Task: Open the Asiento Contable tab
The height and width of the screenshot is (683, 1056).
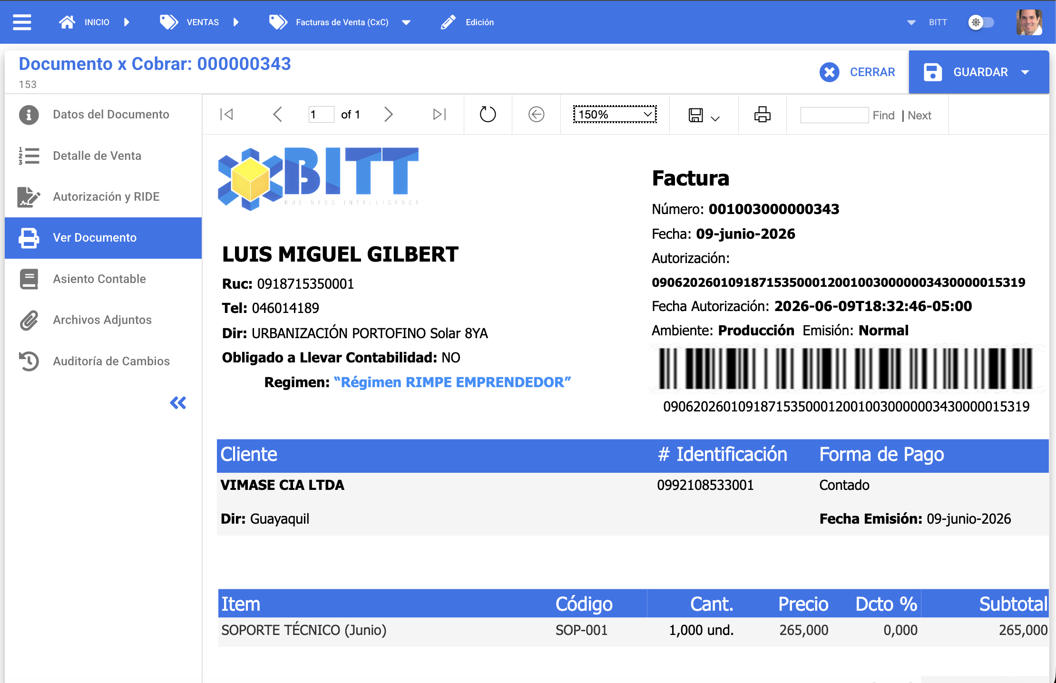Action: [x=103, y=279]
